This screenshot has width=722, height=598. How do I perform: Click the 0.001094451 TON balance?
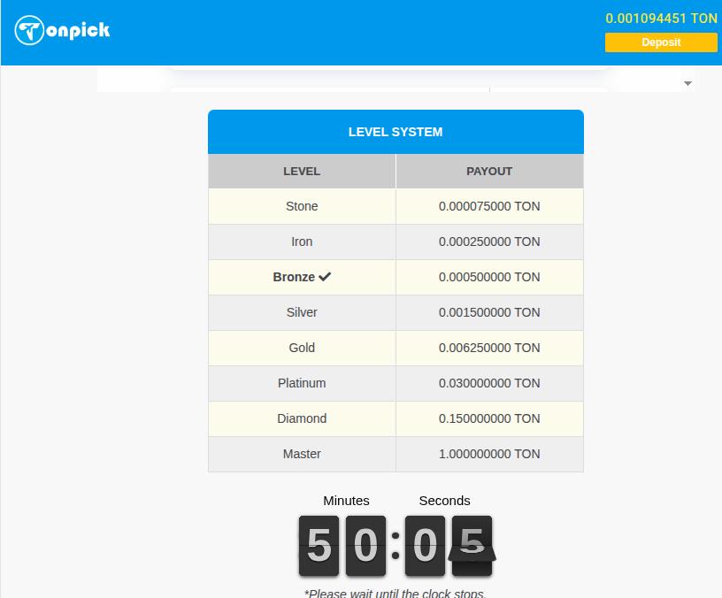[661, 19]
